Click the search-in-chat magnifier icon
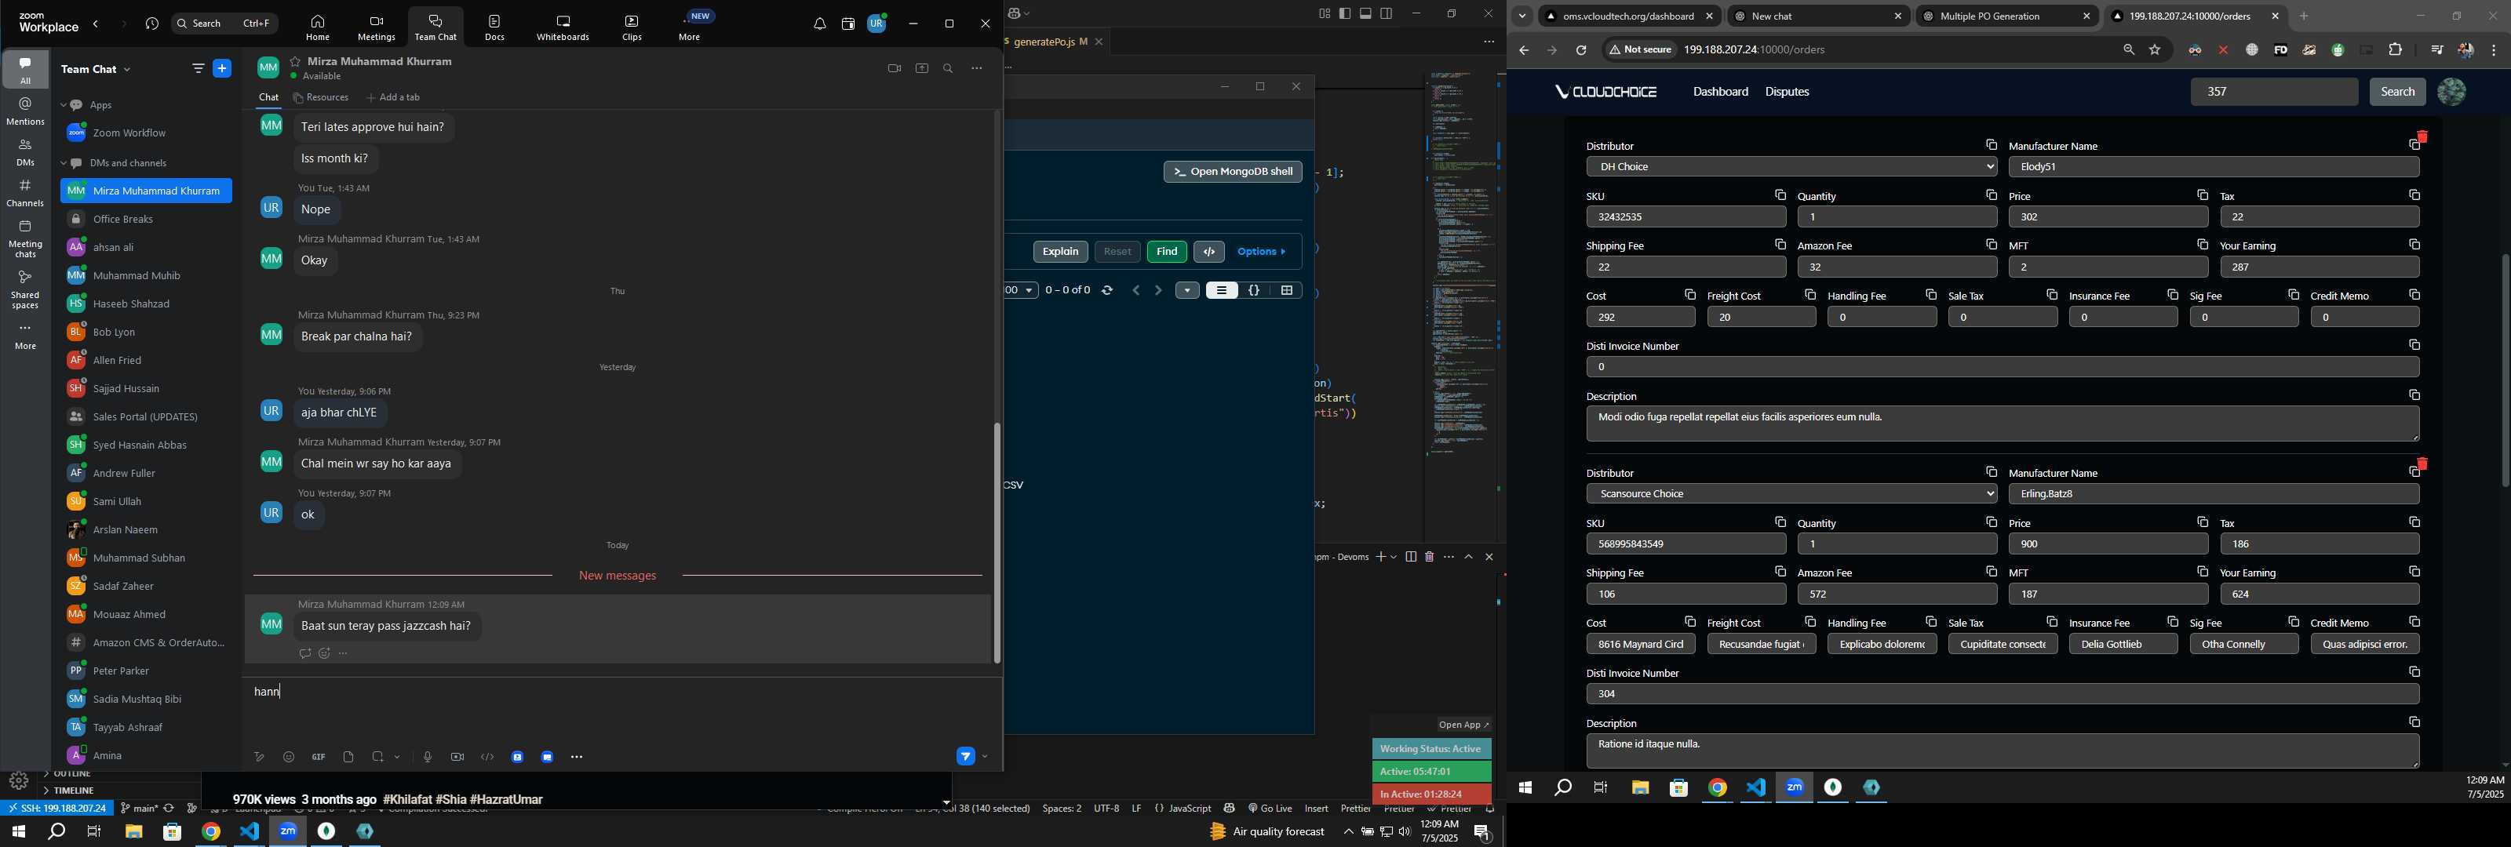The width and height of the screenshot is (2511, 847). tap(949, 69)
